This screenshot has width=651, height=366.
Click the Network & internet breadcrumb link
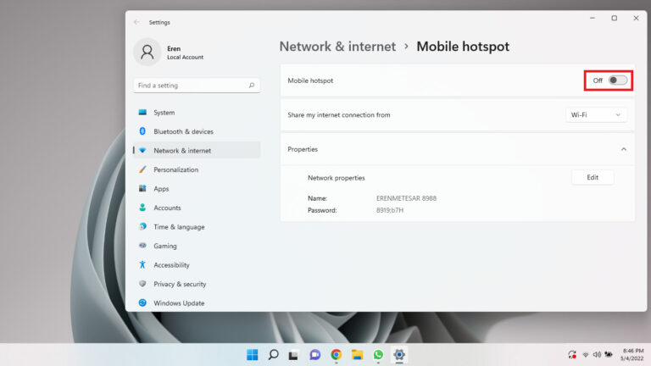pos(337,47)
